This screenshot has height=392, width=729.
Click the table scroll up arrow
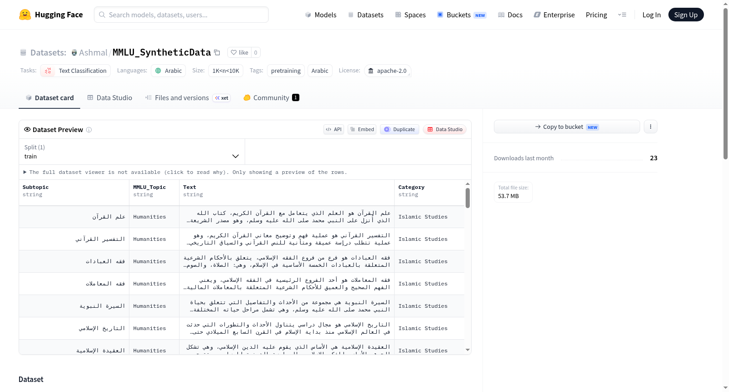click(467, 183)
